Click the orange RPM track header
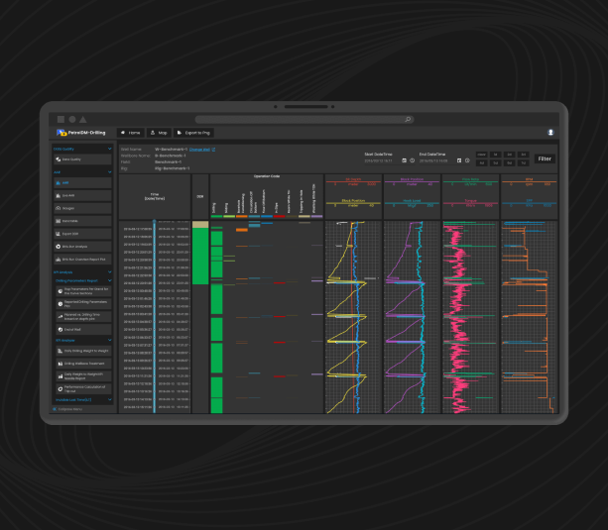The height and width of the screenshot is (530, 608). (529, 181)
